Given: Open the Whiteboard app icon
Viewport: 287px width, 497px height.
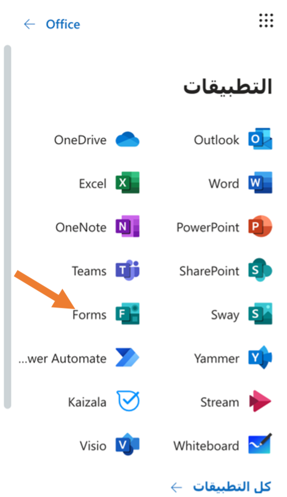Looking at the screenshot, I should [x=260, y=445].
